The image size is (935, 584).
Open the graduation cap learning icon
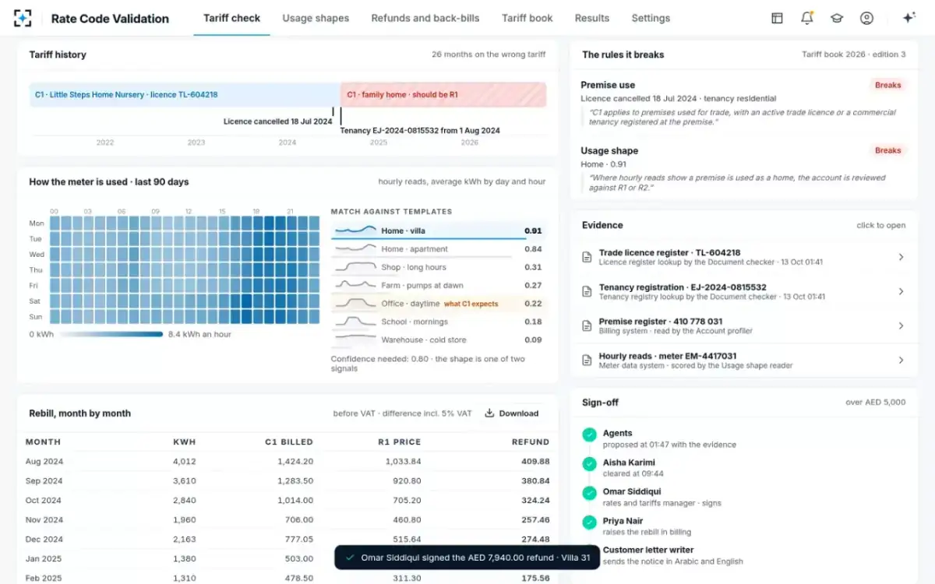pyautogui.click(x=837, y=18)
